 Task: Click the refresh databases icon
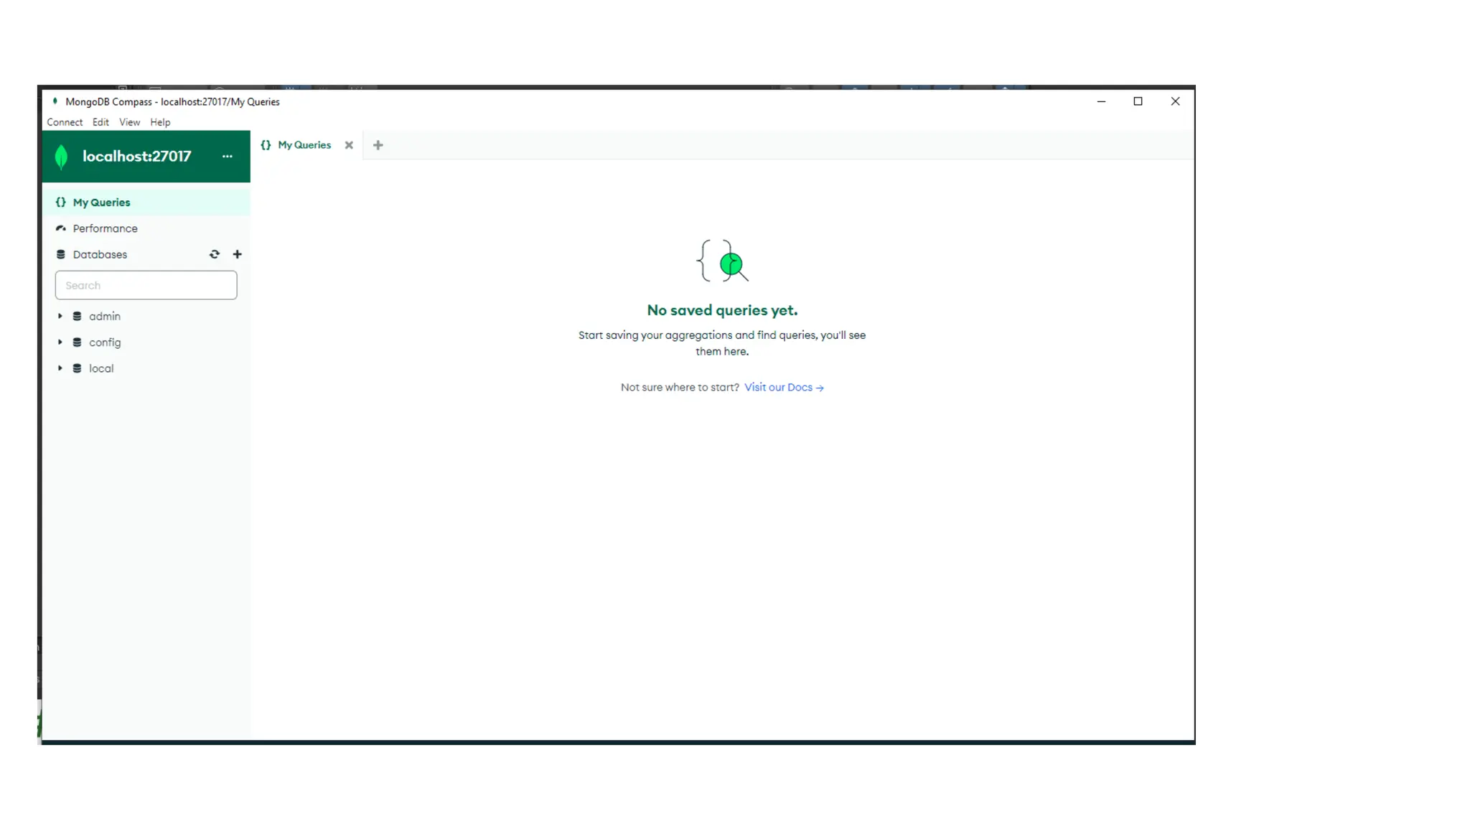pyautogui.click(x=214, y=254)
